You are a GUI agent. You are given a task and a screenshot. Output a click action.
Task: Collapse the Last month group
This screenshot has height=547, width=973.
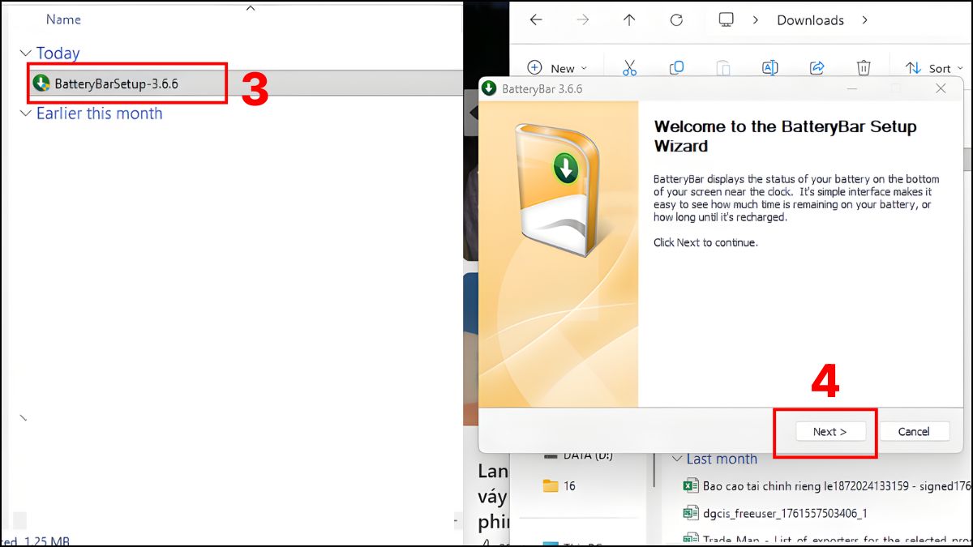pos(677,459)
